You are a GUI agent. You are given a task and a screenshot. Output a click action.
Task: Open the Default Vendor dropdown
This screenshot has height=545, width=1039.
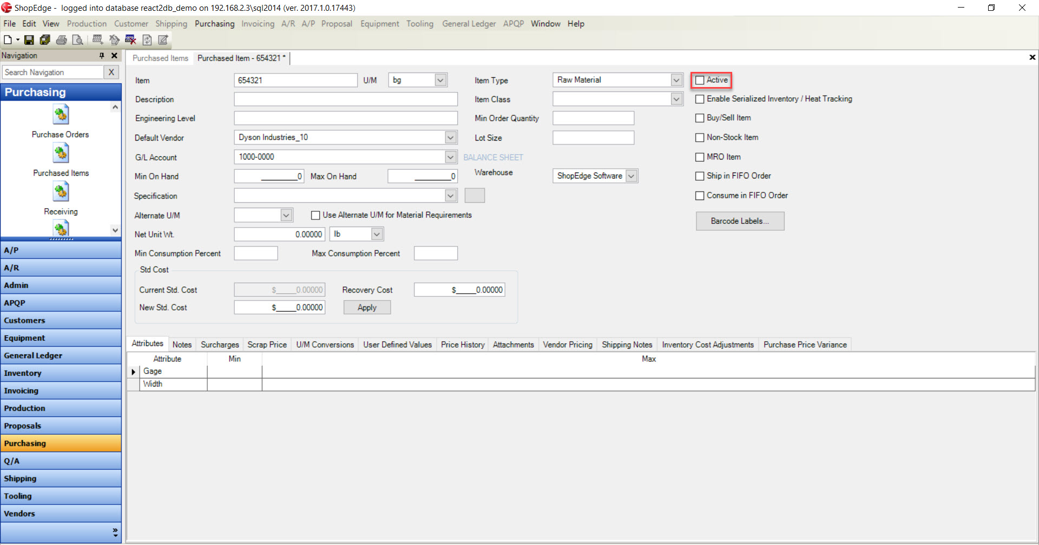click(451, 137)
